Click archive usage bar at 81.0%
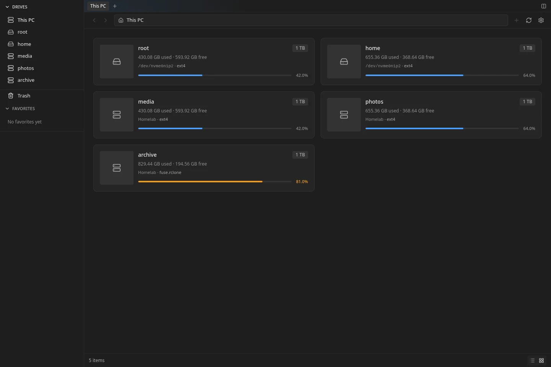Viewport: 551px width, 367px height. tap(215, 182)
